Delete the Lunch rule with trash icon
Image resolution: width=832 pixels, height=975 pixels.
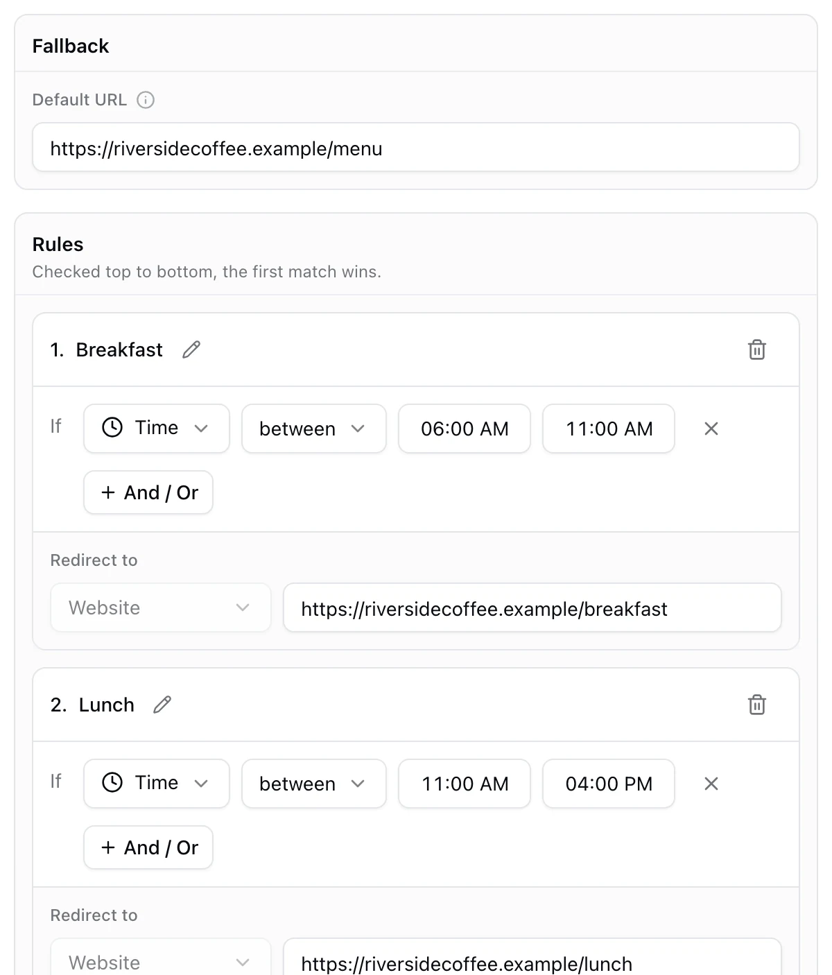[x=757, y=705]
